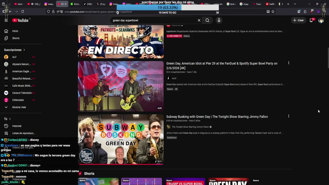
Task: Open the YouTube hamburger guide menu
Action: pyautogui.click(x=6, y=20)
